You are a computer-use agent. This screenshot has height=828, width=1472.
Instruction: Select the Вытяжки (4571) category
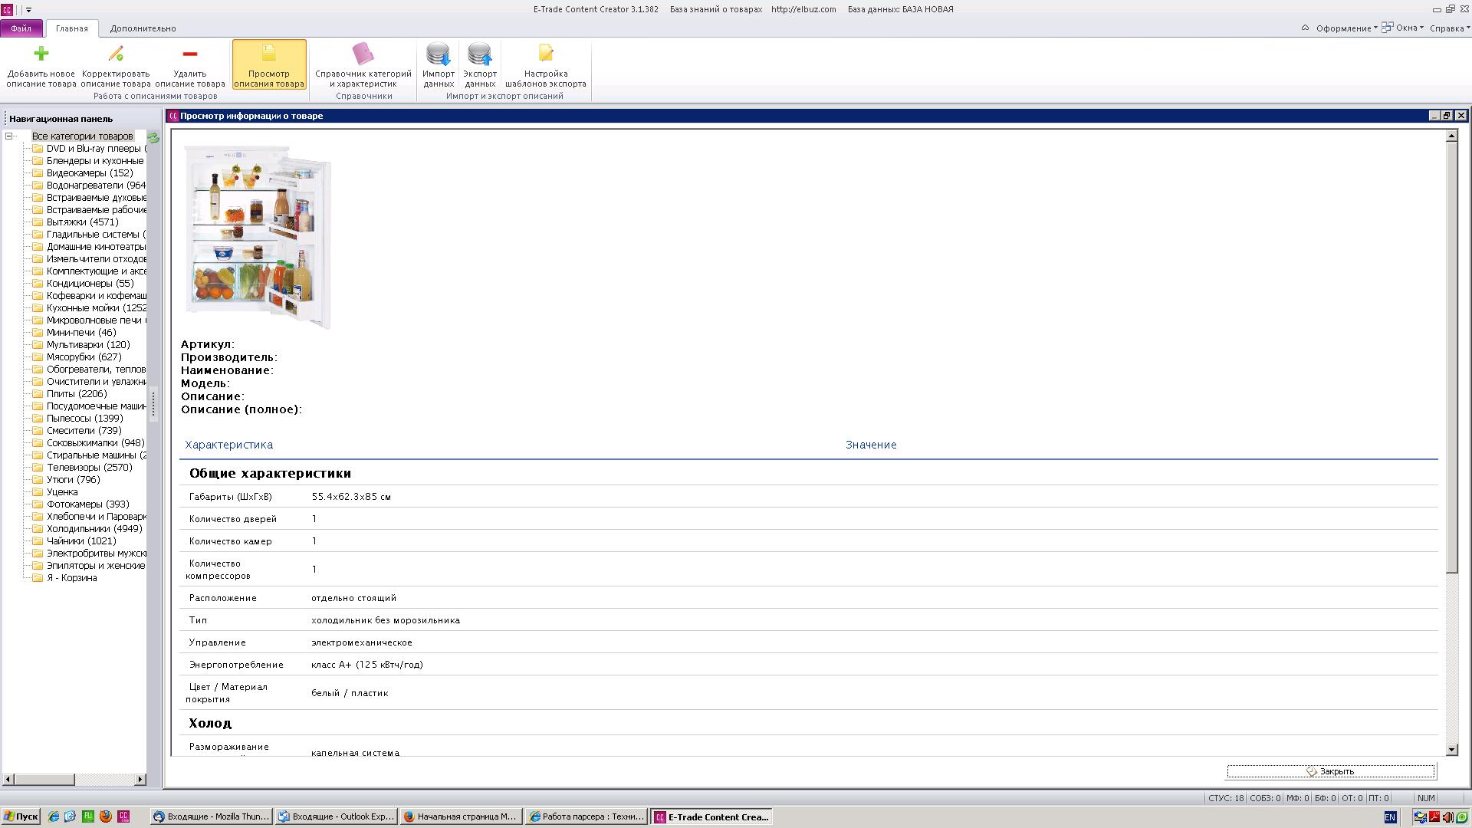click(x=82, y=222)
